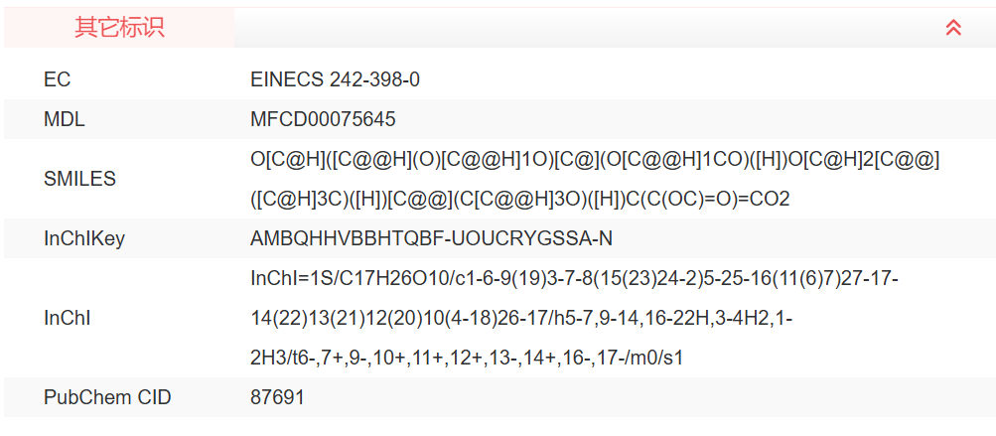Collapse the 其它标识 section with the chevron
996x436 pixels.
click(x=953, y=28)
